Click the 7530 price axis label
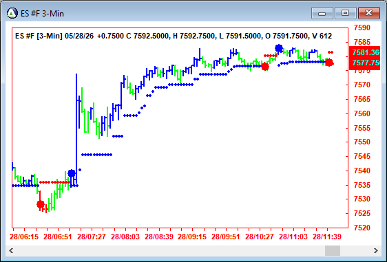Image resolution: width=387 pixels, height=262 pixels. coord(362,199)
